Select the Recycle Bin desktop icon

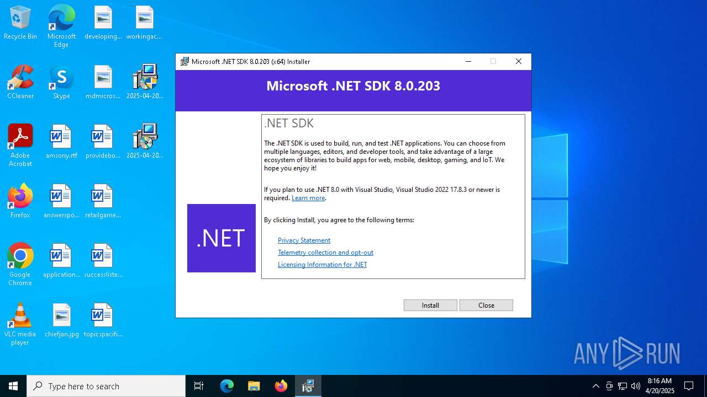(20, 23)
